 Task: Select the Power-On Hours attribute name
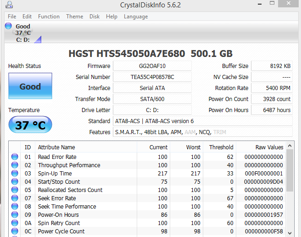coord(58,214)
